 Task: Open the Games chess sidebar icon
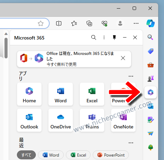(151, 79)
